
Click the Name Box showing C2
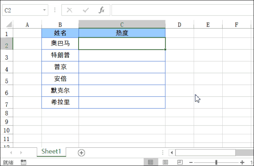[x=25, y=10]
